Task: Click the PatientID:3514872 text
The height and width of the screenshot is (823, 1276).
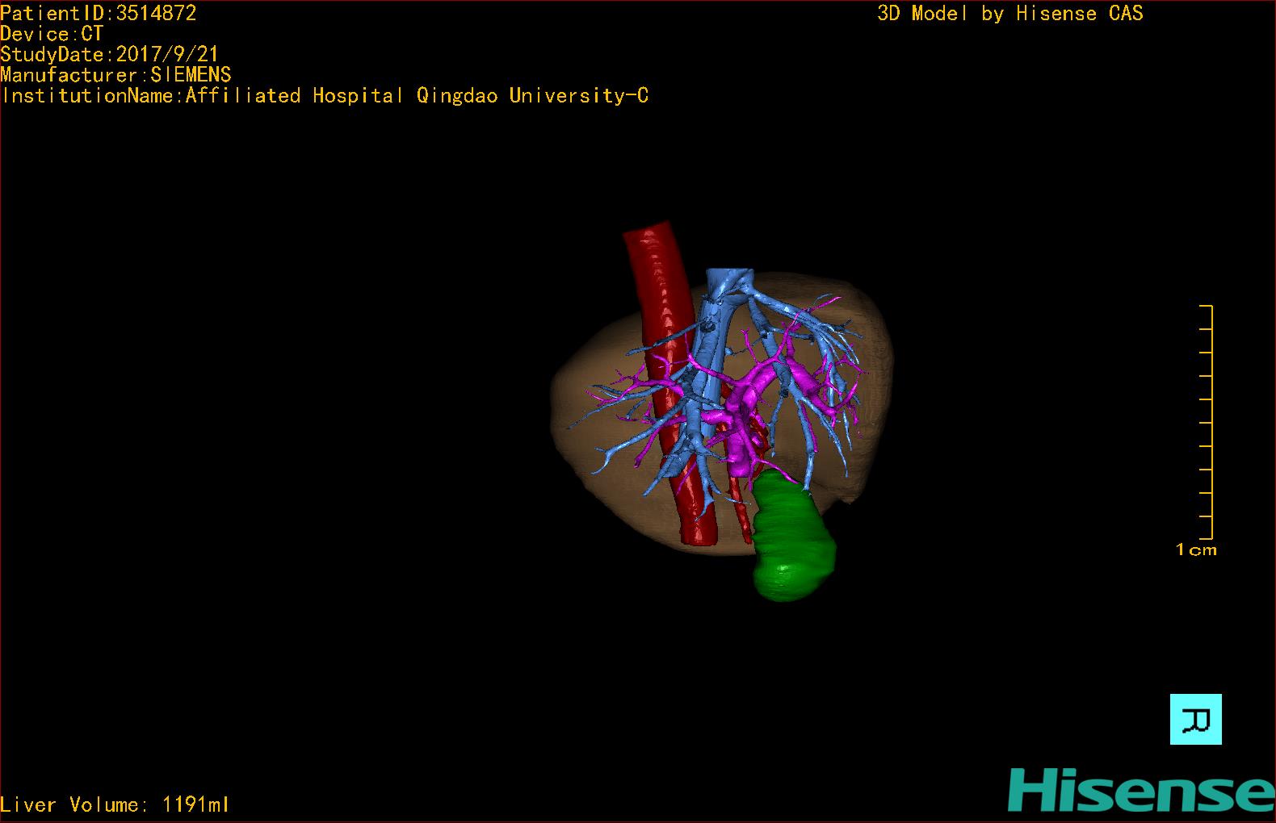Action: [x=98, y=13]
